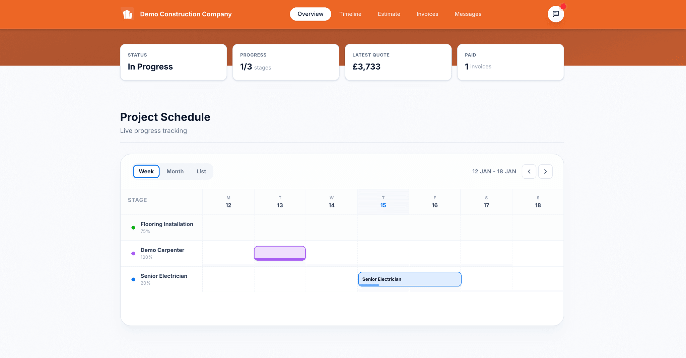Switch schedule to List view
This screenshot has width=686, height=358.
201,172
